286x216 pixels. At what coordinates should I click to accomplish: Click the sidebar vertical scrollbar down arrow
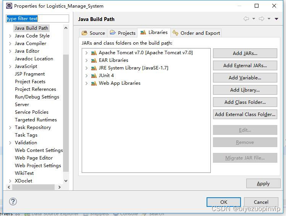pos(66,181)
